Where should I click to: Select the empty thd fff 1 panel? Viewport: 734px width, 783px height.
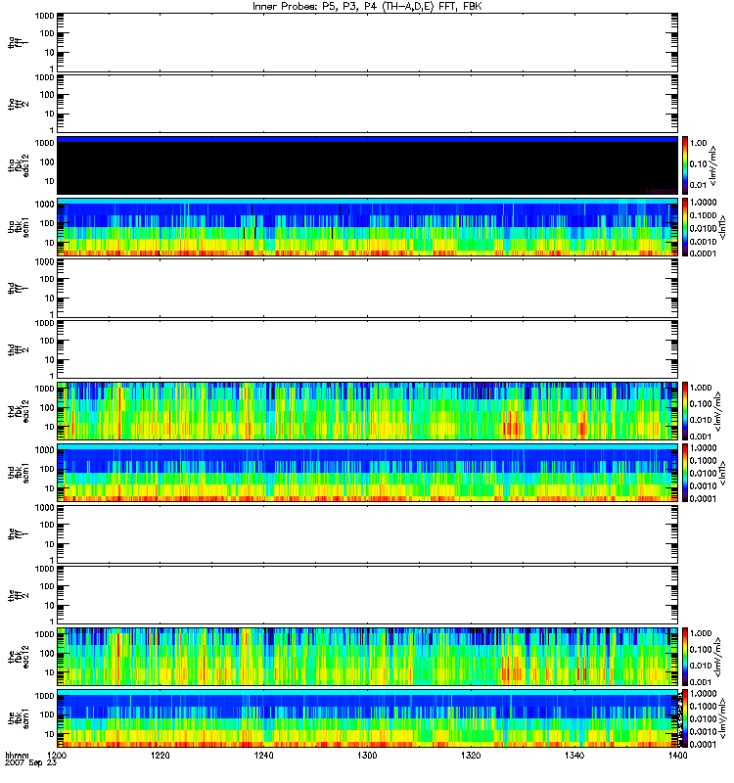[x=367, y=288]
